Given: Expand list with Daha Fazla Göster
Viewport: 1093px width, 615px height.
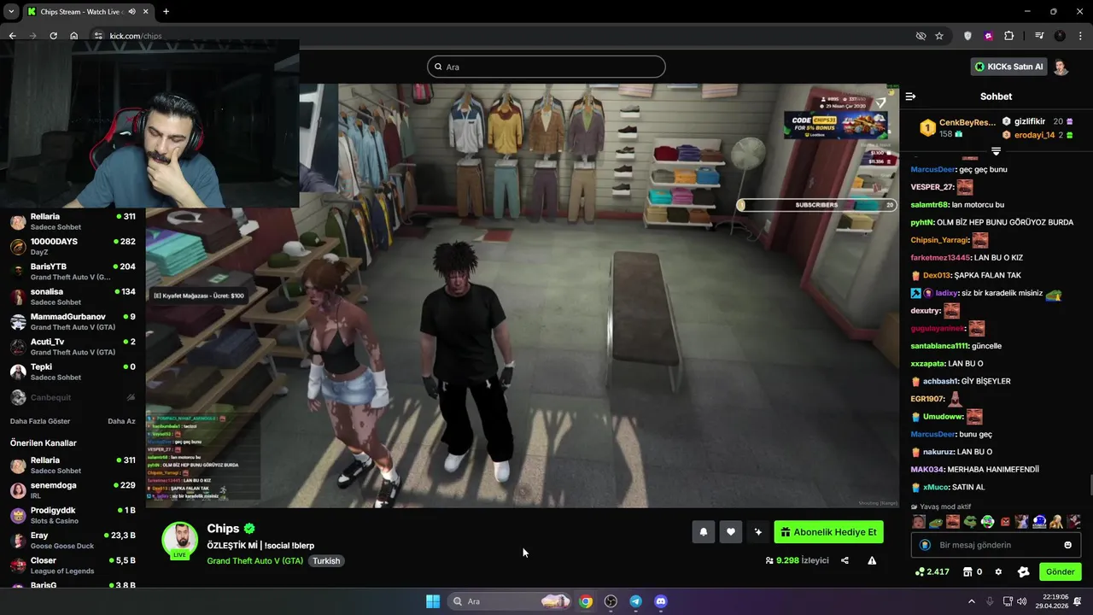Looking at the screenshot, I should pyautogui.click(x=40, y=421).
